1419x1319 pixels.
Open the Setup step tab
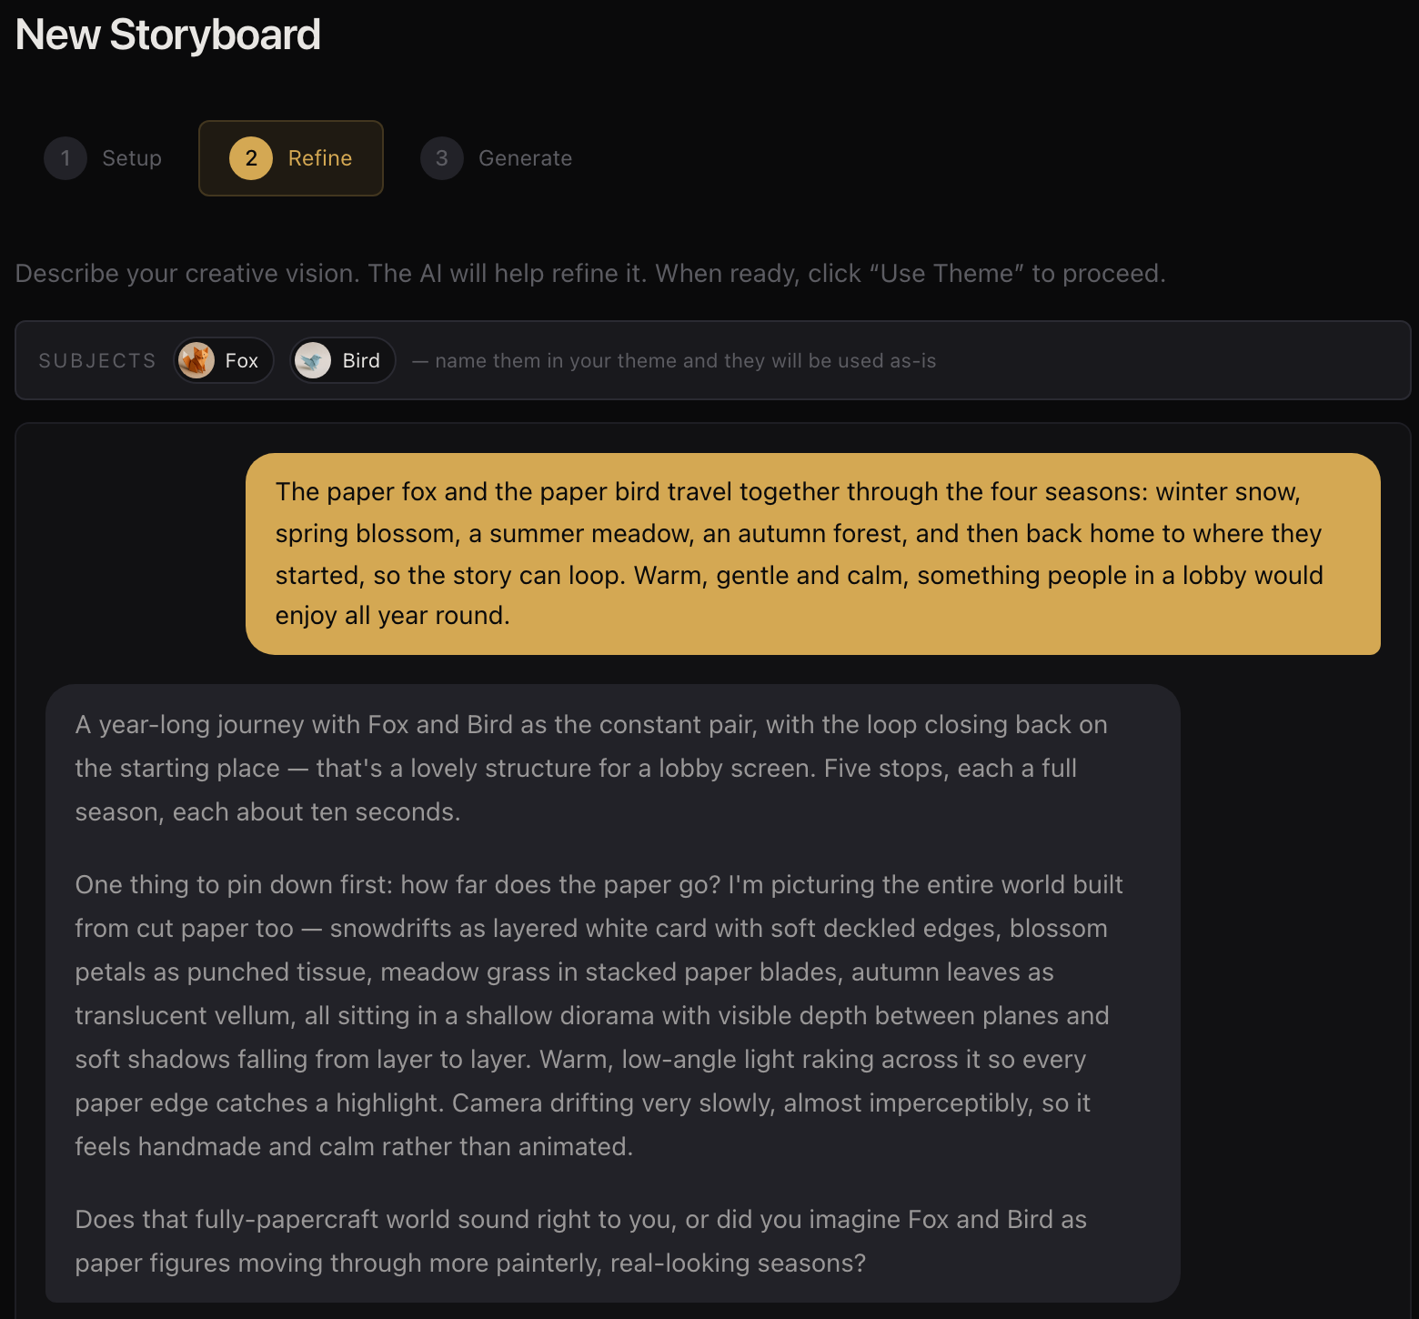click(104, 158)
